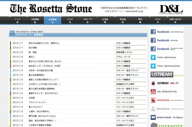Open the アルバイトメンバー news entry
192x127 pixels.
pyautogui.click(x=38, y=102)
